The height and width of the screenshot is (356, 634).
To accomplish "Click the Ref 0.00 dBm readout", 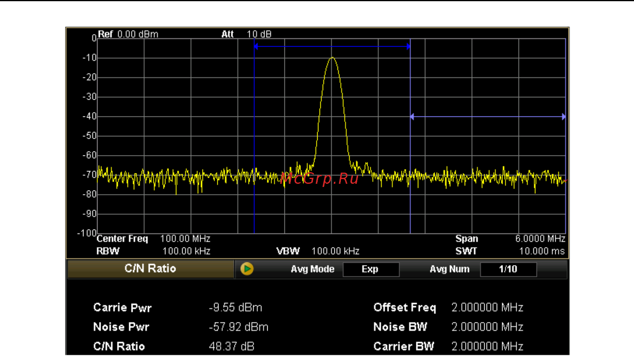I will click(128, 34).
